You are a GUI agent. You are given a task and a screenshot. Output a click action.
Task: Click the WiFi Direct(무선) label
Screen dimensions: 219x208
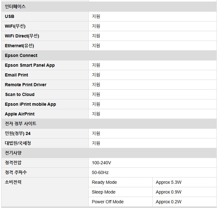pos(22,36)
